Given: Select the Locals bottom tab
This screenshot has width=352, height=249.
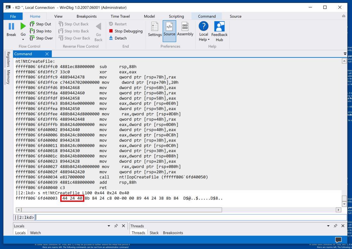Looking at the screenshot, I should click(21, 233).
